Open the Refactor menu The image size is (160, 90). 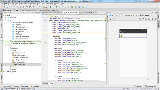tap(33, 4)
